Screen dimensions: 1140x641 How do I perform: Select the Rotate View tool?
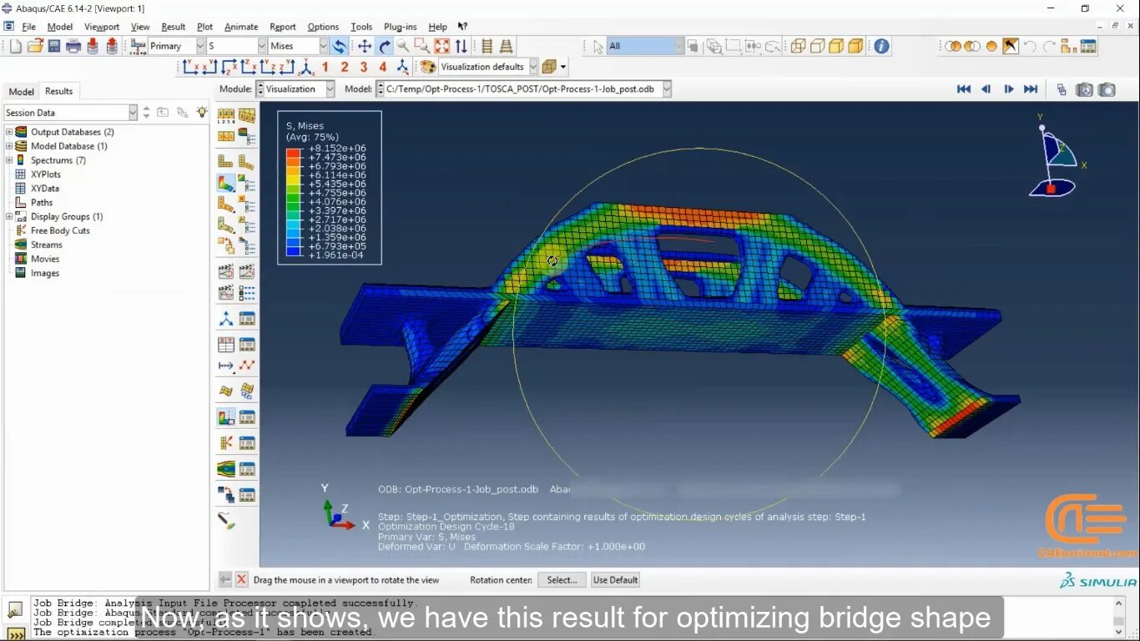pos(384,46)
